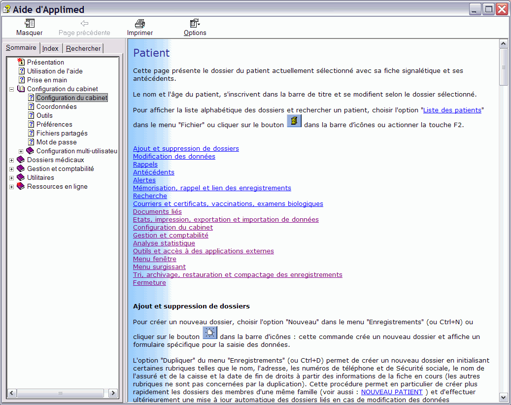Expand the Utilitaires node

tap(12, 178)
